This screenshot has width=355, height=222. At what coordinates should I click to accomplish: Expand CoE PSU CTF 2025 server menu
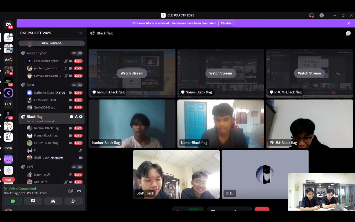[81, 33]
